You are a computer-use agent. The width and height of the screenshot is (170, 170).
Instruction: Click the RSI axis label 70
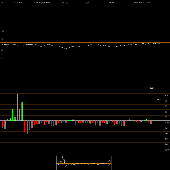(2, 39)
